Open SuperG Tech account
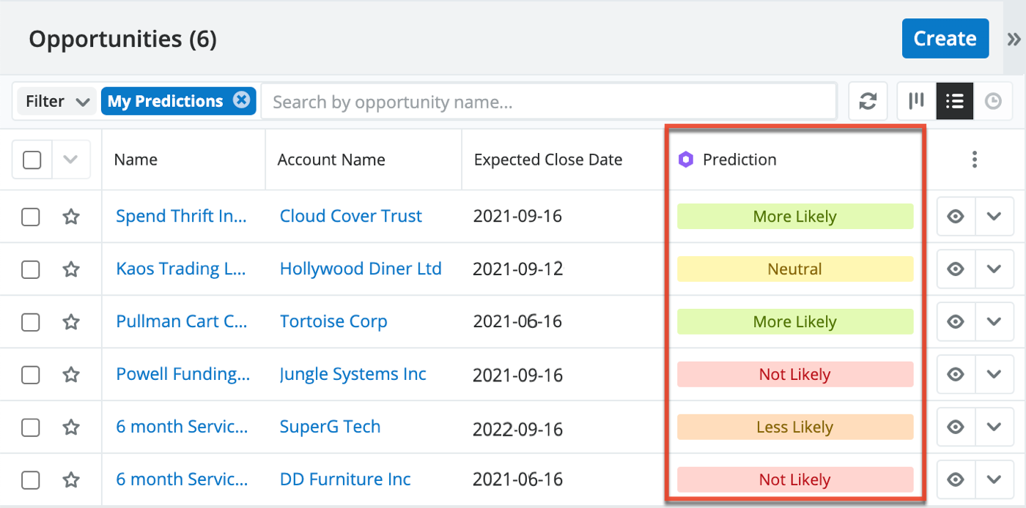The width and height of the screenshot is (1026, 508). coord(331,427)
